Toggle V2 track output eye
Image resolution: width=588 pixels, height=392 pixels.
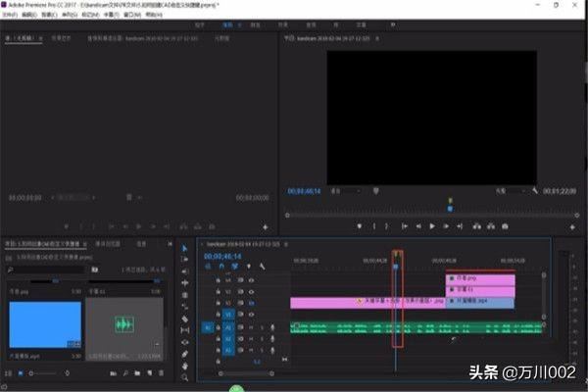coord(251,303)
